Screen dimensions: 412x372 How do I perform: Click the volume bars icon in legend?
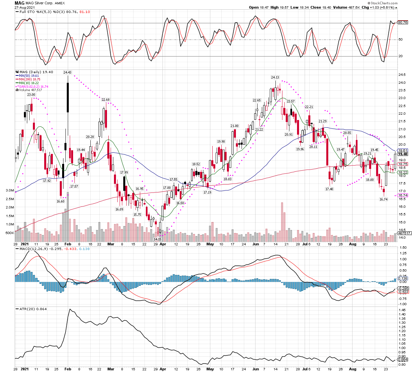(x=17, y=90)
